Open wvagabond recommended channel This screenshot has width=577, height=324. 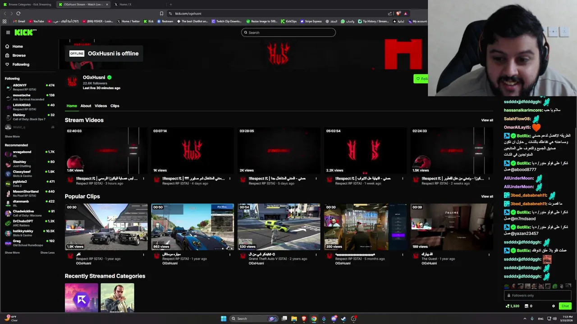[30, 153]
